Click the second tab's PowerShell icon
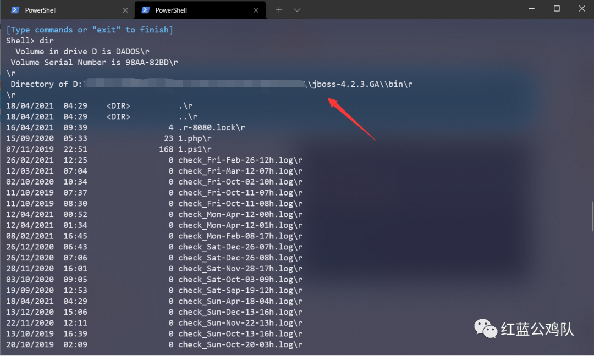This screenshot has width=594, height=356. (146, 10)
